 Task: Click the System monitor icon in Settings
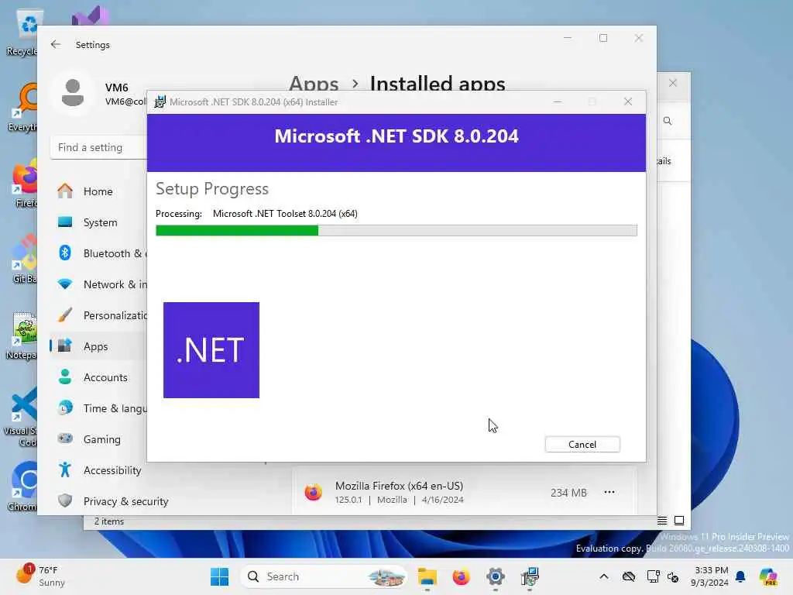point(65,222)
